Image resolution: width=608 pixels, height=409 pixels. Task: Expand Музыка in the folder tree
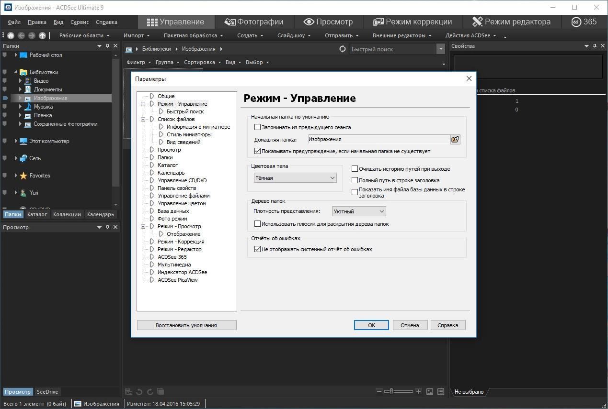pyautogui.click(x=20, y=107)
